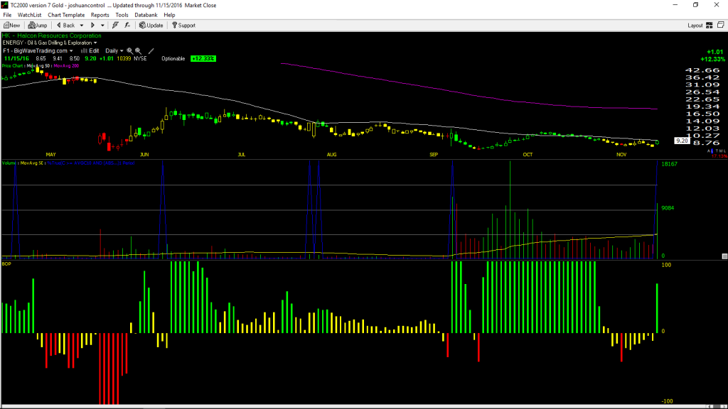The width and height of the screenshot is (728, 409).
Task: Click the HK - Halcon Resources Corporation title
Action: (x=51, y=36)
